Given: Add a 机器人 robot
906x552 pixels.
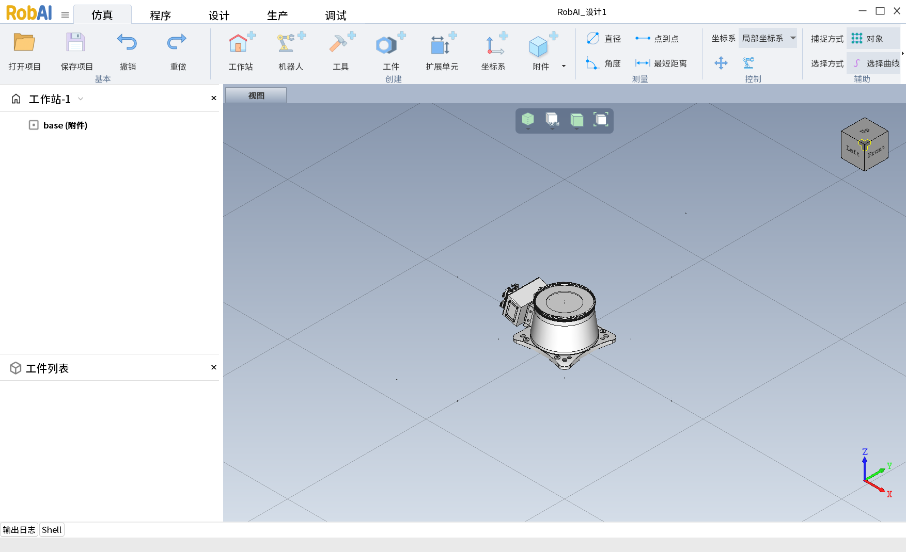Looking at the screenshot, I should click(x=291, y=51).
